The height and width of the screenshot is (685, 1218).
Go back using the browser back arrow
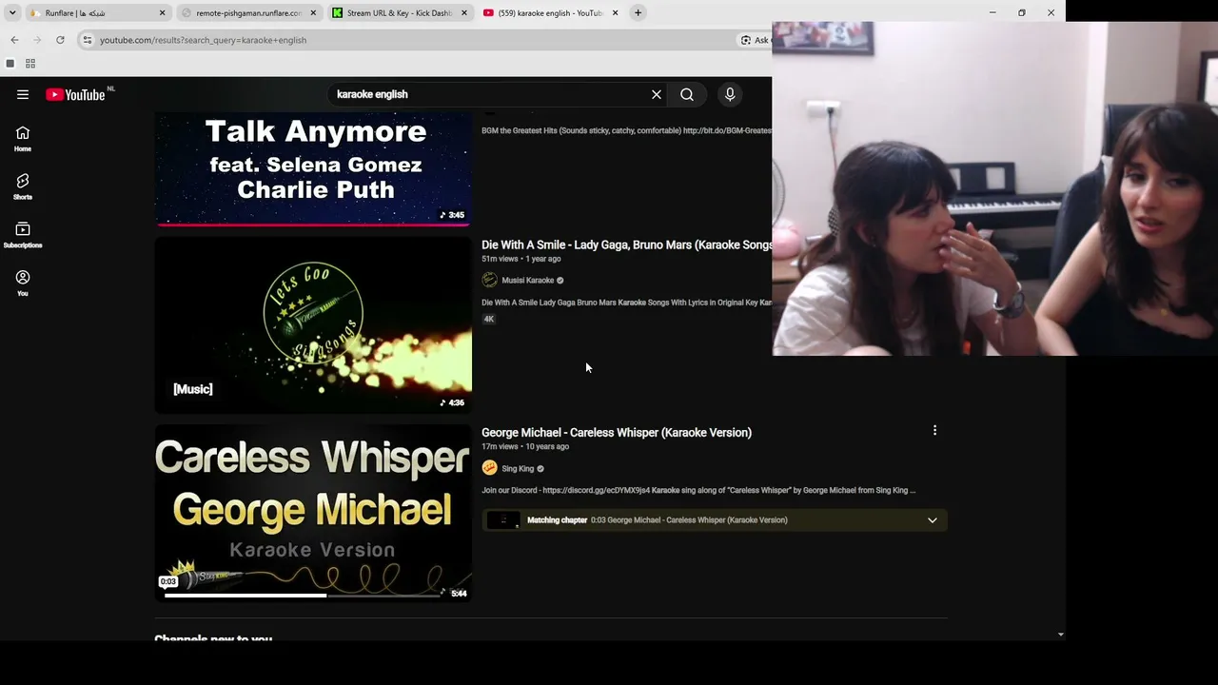[14, 40]
